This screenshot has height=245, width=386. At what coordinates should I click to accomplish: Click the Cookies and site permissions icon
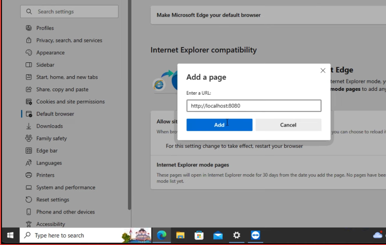click(x=29, y=102)
